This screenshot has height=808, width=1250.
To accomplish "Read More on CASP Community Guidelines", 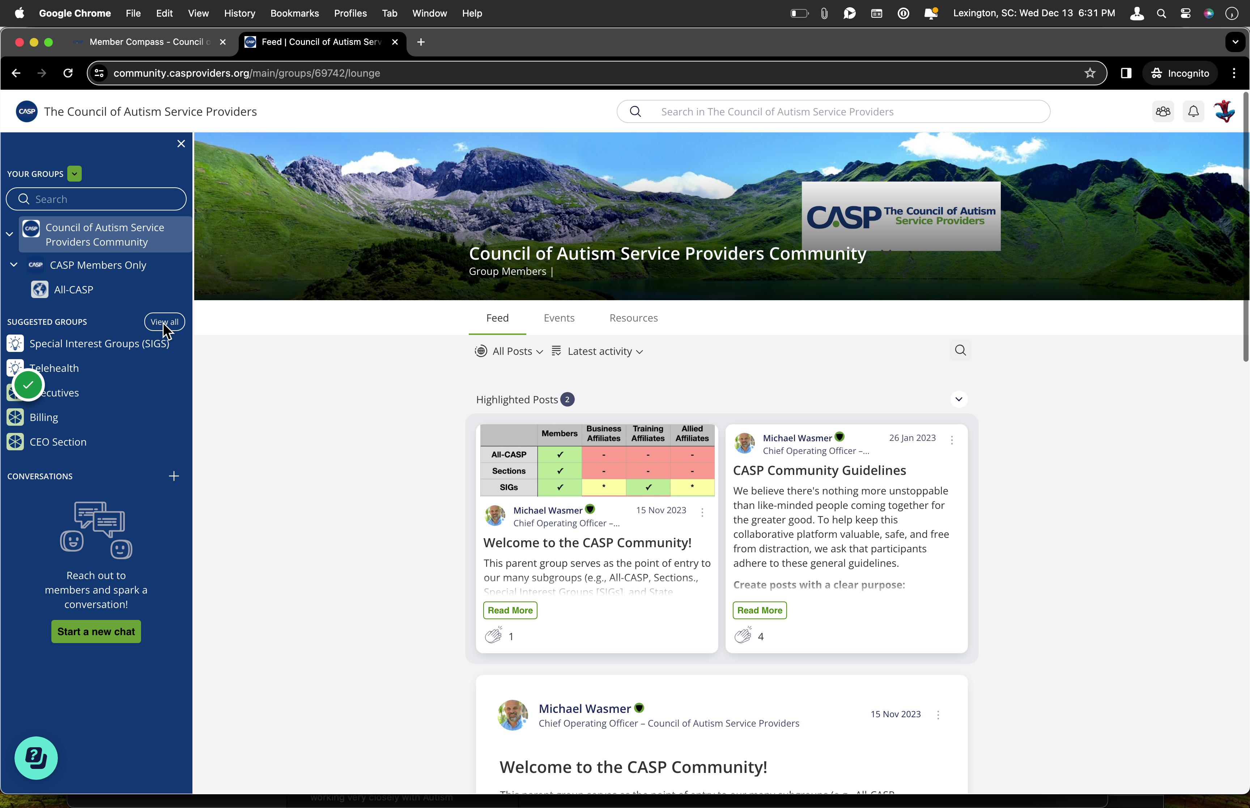I will click(760, 610).
